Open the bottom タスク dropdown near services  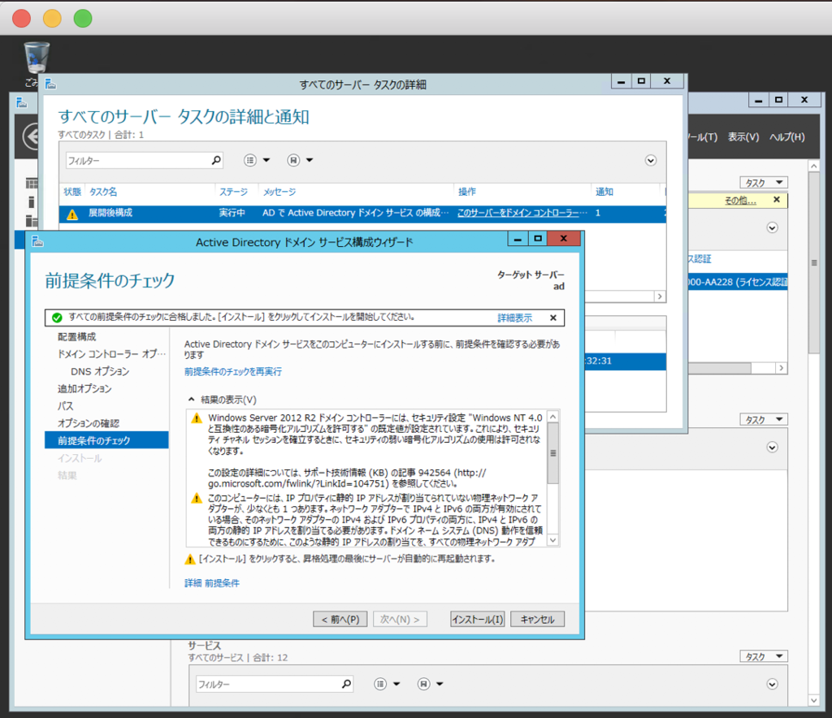(764, 656)
